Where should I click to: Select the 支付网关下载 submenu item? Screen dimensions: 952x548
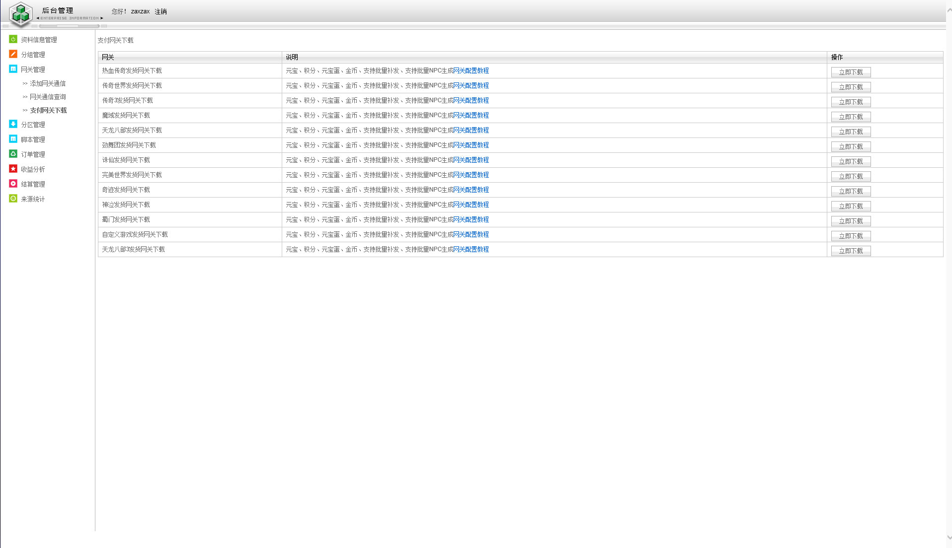(48, 110)
